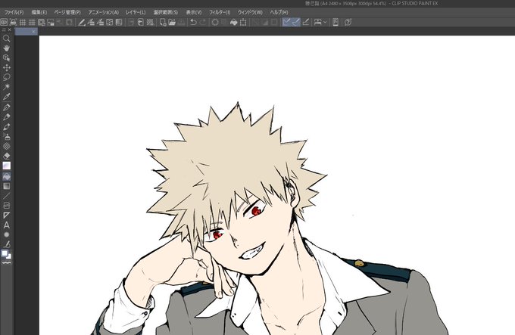Expand the dropdown arrow in command bar

[x=325, y=22]
